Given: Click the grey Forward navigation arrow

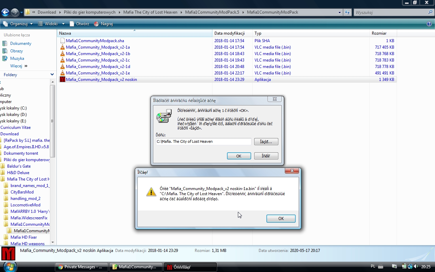Looking at the screenshot, I should [x=15, y=13].
